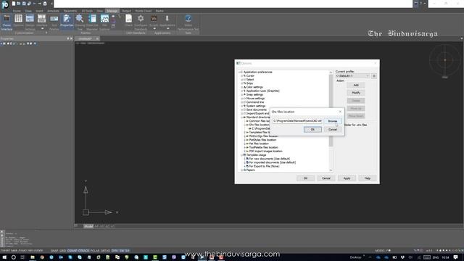Collapse the Template Usage tree node
The height and width of the screenshot is (261, 464).
click(x=241, y=155)
